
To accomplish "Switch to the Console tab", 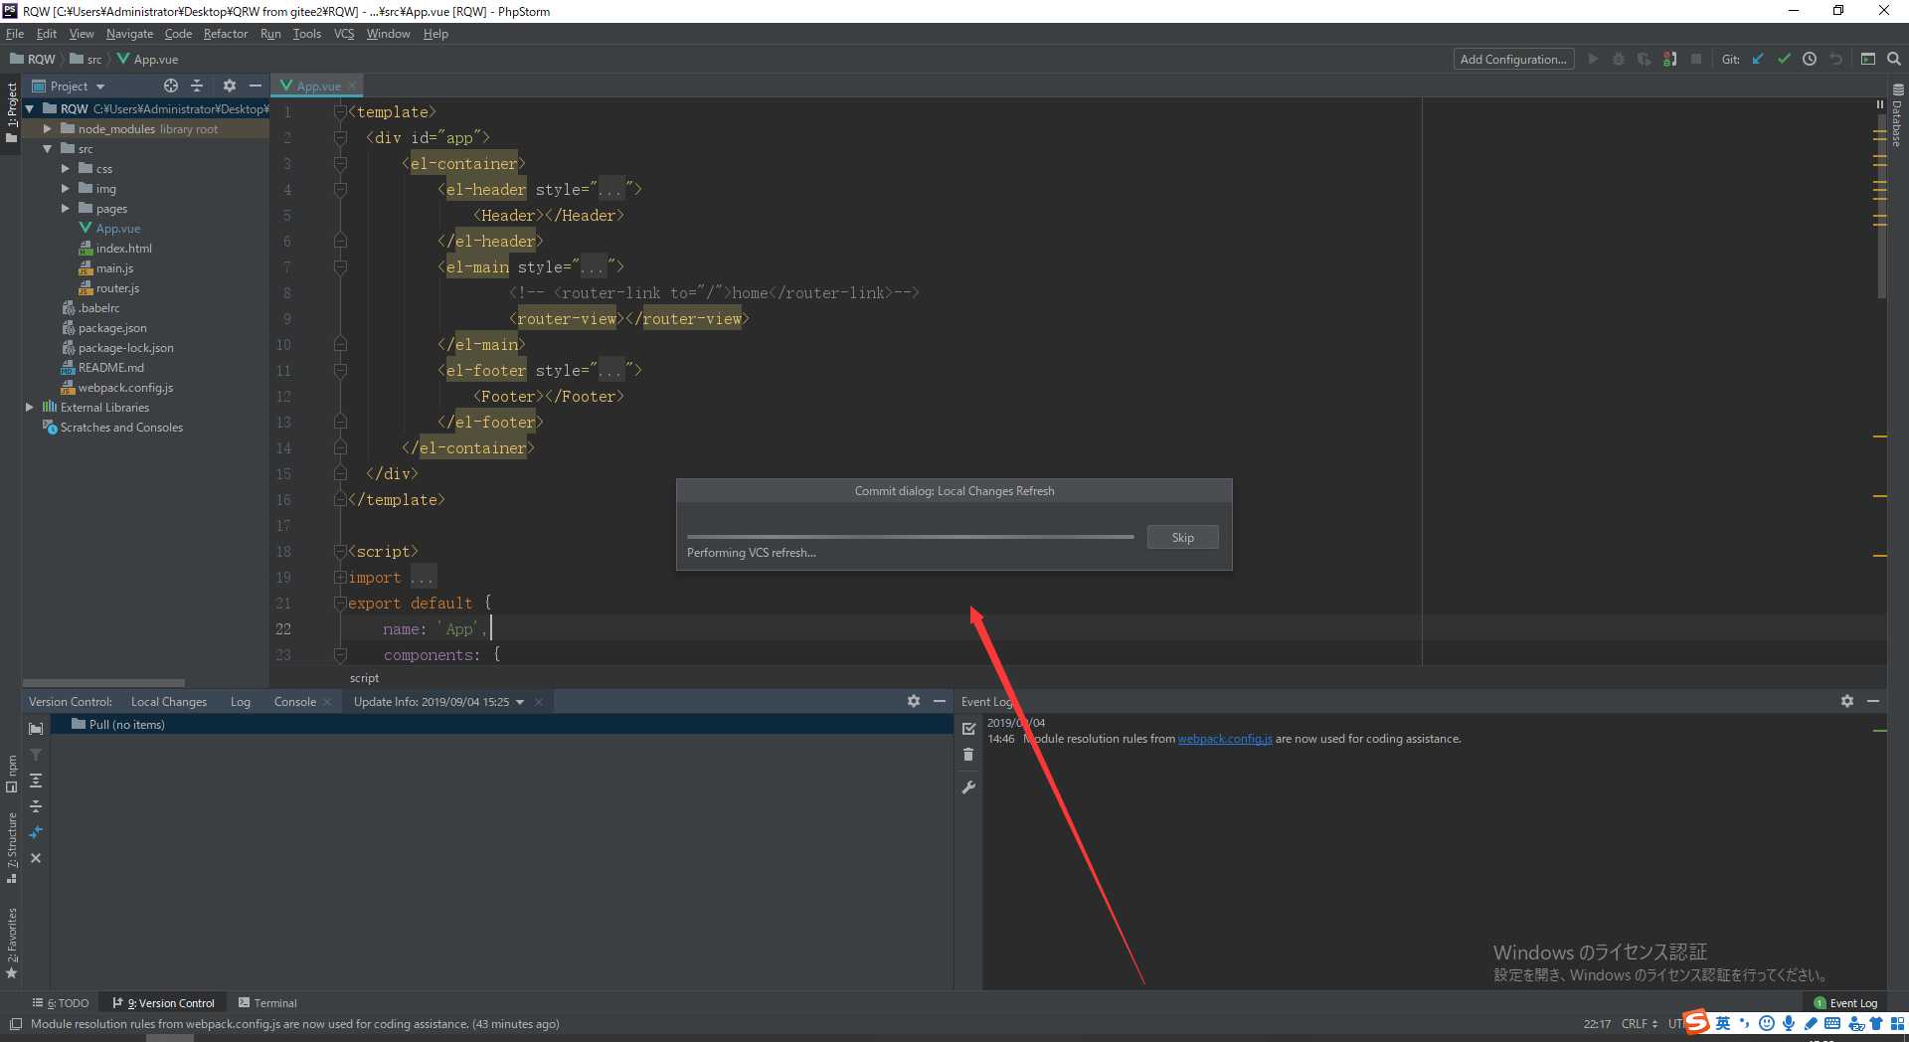I will click(295, 702).
